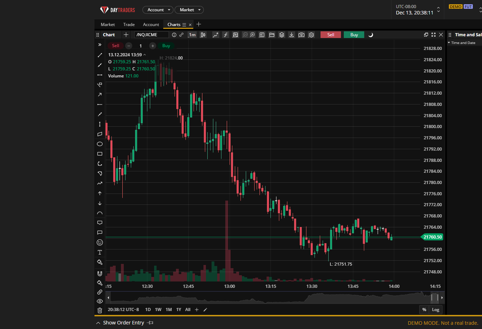
Task: Change the candlestick chart type icon
Action: [203, 35]
